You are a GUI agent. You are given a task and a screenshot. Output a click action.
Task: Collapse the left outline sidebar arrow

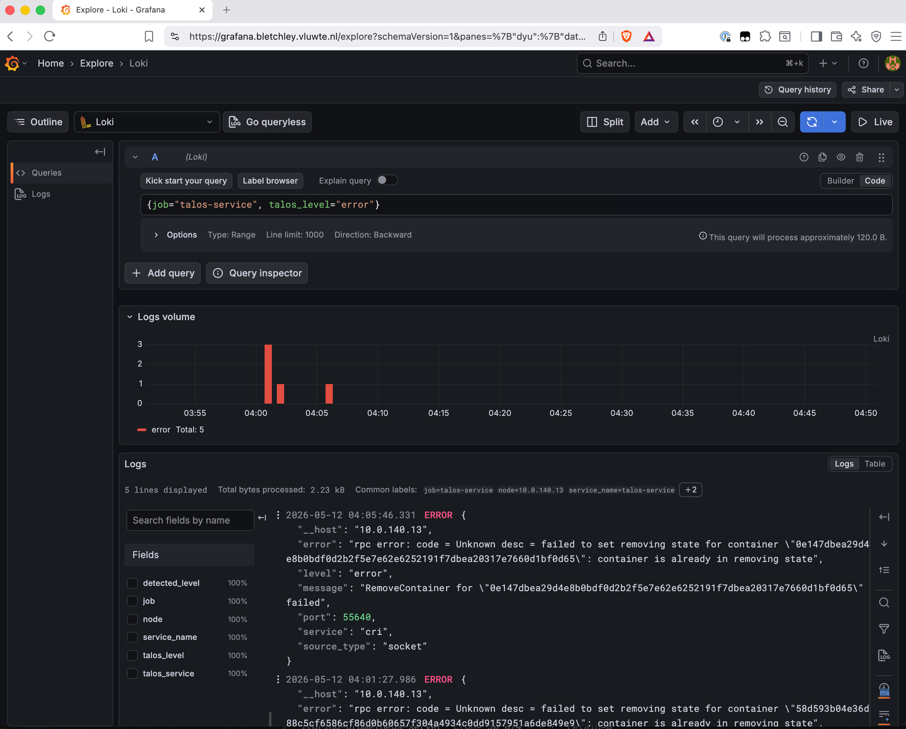[x=100, y=152]
